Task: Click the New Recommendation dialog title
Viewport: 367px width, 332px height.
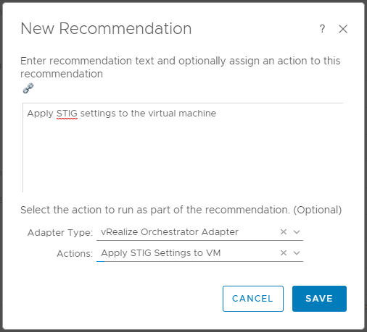Action: pos(106,29)
